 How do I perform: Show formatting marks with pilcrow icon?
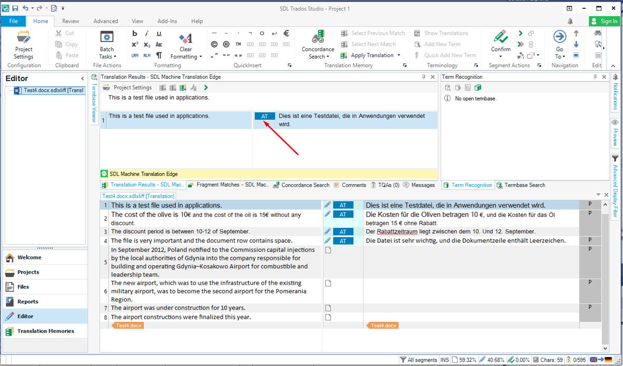[x=159, y=55]
